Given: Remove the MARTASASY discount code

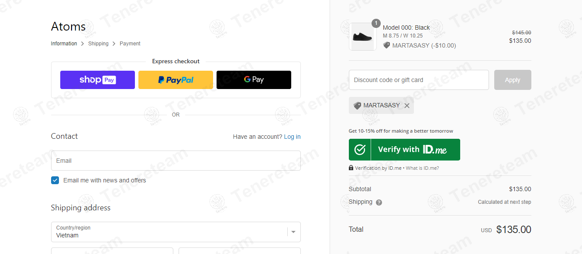Looking at the screenshot, I should pyautogui.click(x=407, y=106).
